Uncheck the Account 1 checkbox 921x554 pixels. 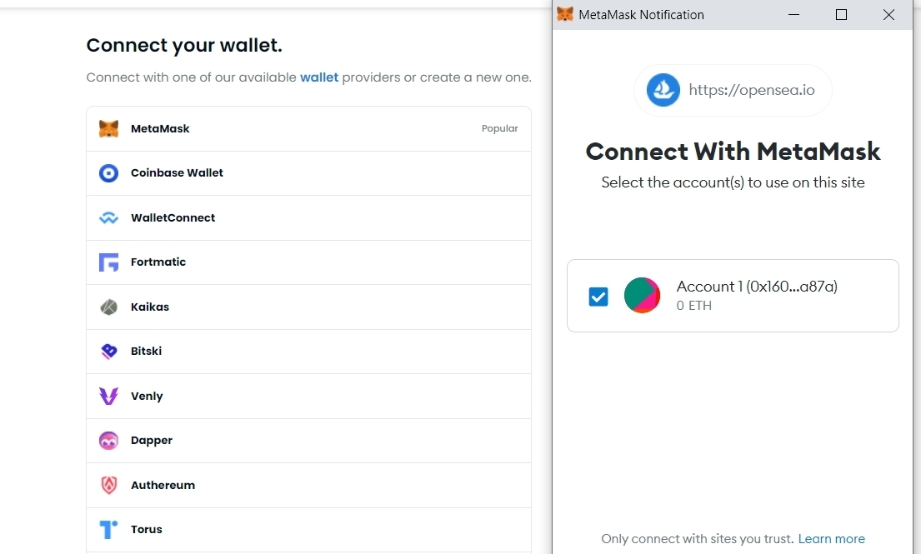pos(598,297)
